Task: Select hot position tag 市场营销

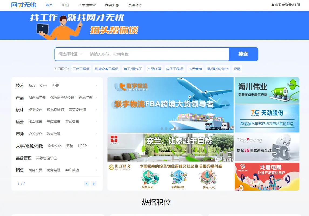Action: click(x=195, y=69)
